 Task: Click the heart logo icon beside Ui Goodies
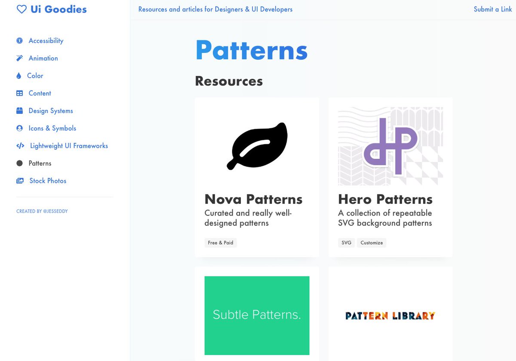21,9
